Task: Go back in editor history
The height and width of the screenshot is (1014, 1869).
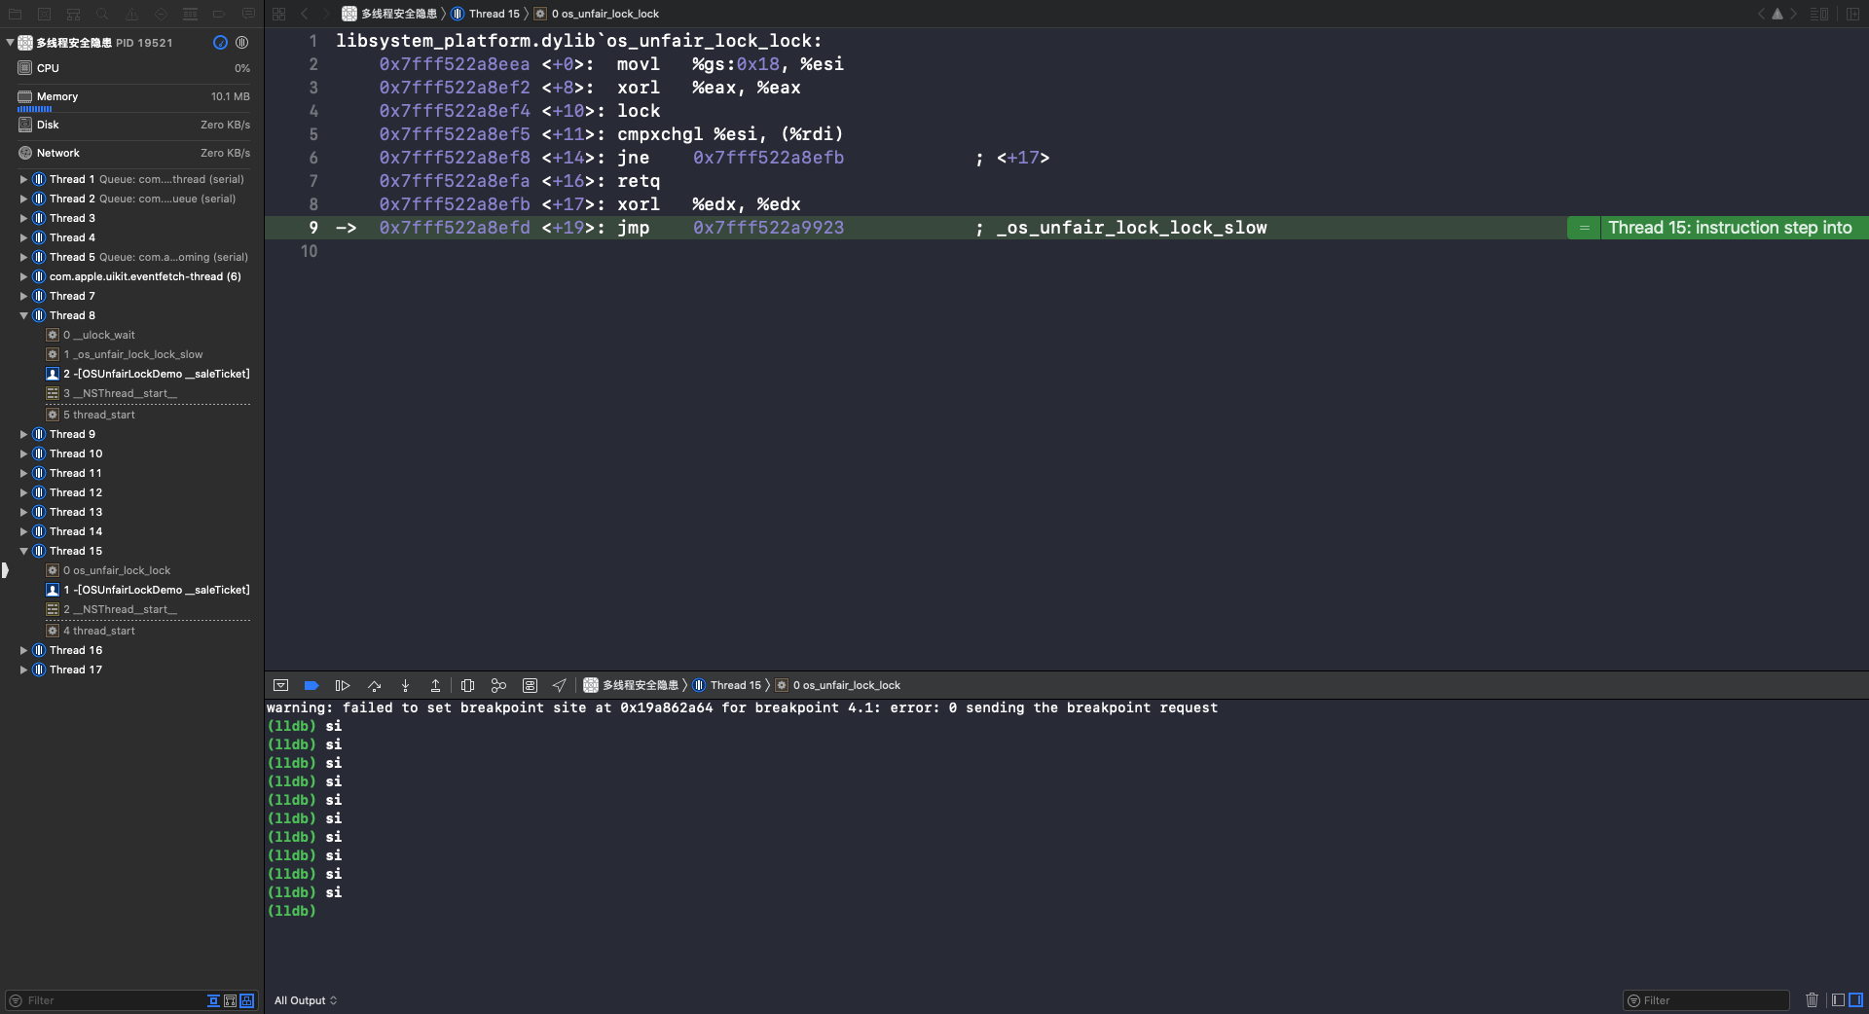Action: pyautogui.click(x=305, y=14)
